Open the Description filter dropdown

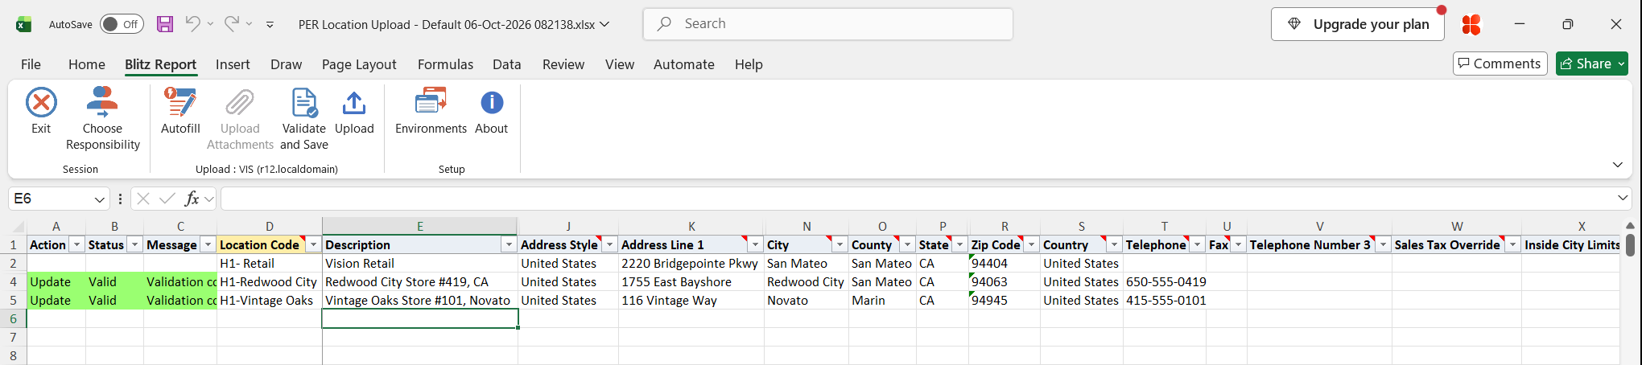(x=509, y=244)
